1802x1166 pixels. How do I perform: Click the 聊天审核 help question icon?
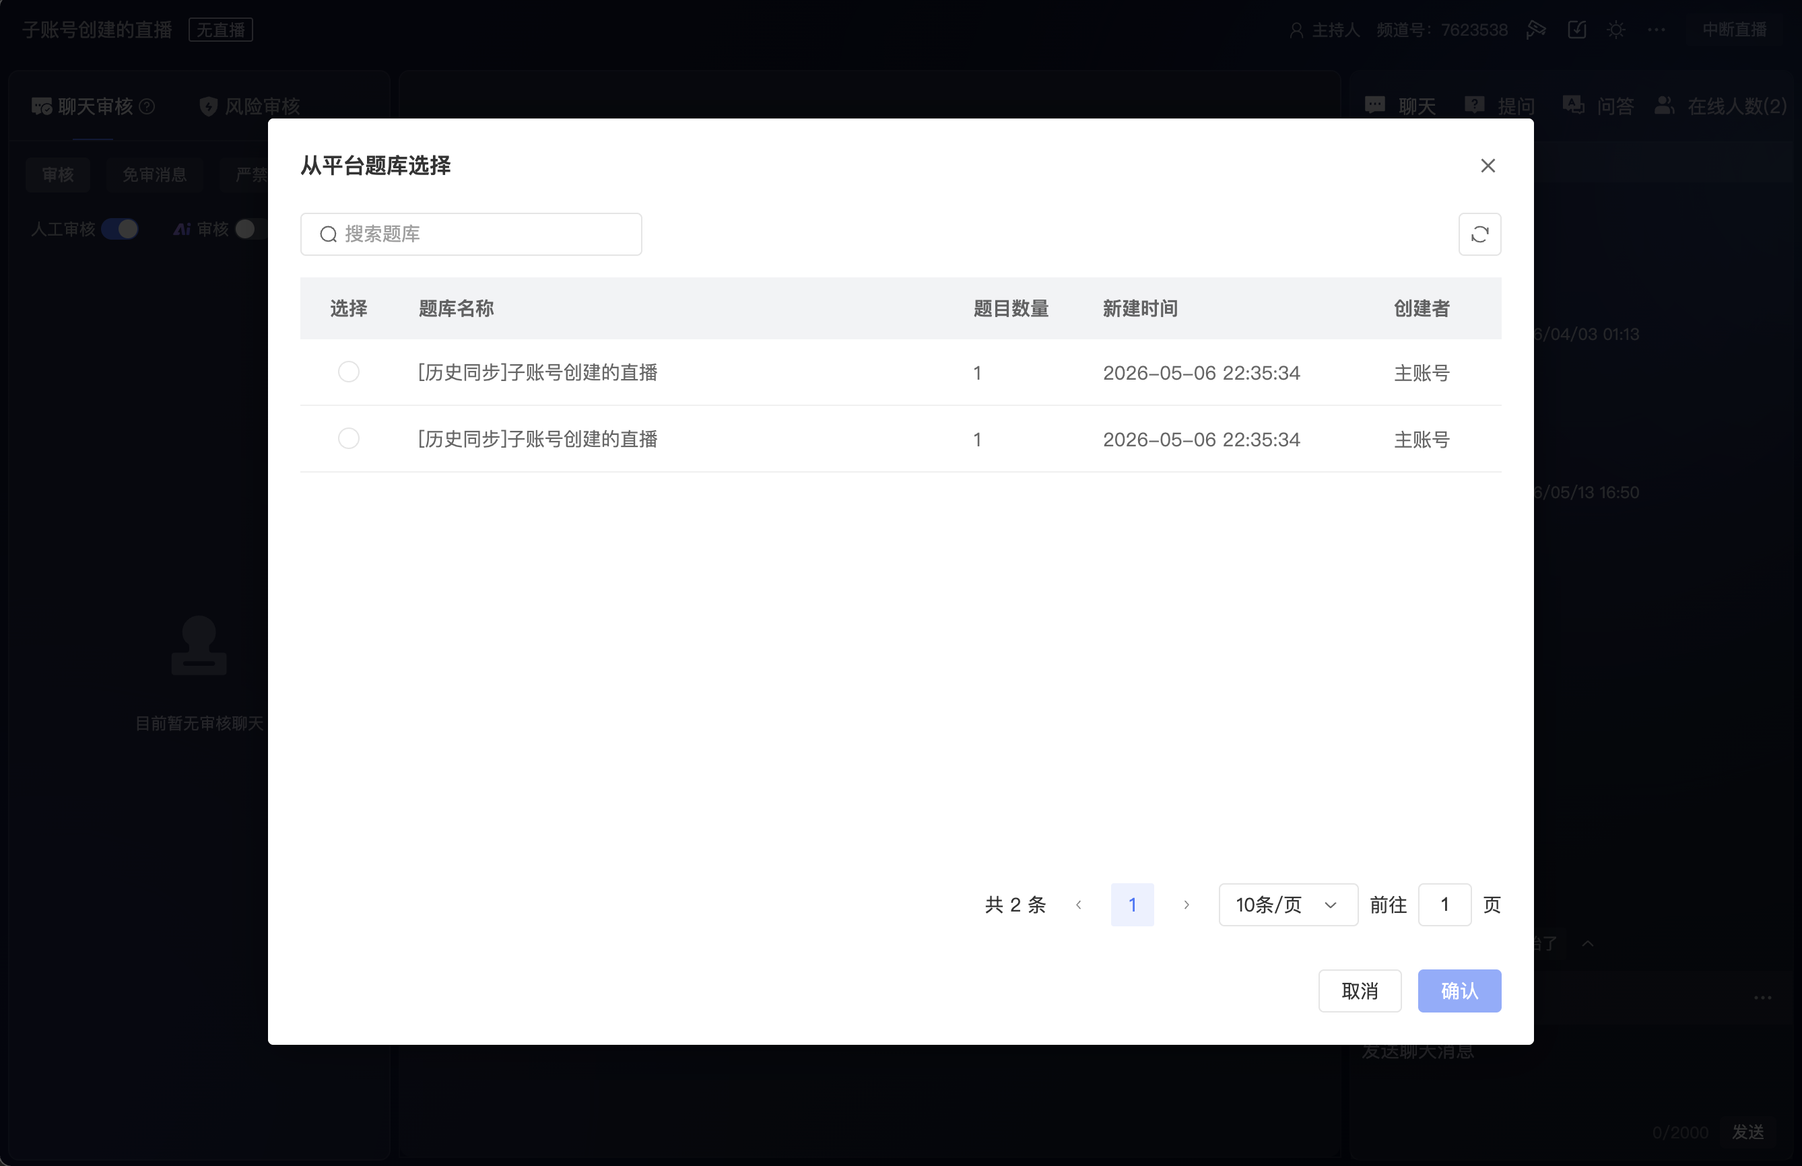(147, 106)
